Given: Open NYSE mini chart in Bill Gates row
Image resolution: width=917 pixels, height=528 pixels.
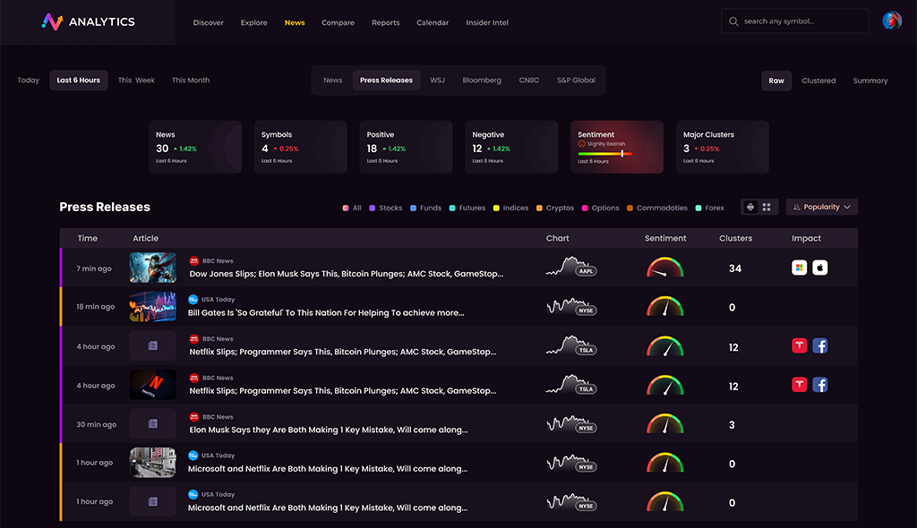Looking at the screenshot, I should click(x=570, y=306).
